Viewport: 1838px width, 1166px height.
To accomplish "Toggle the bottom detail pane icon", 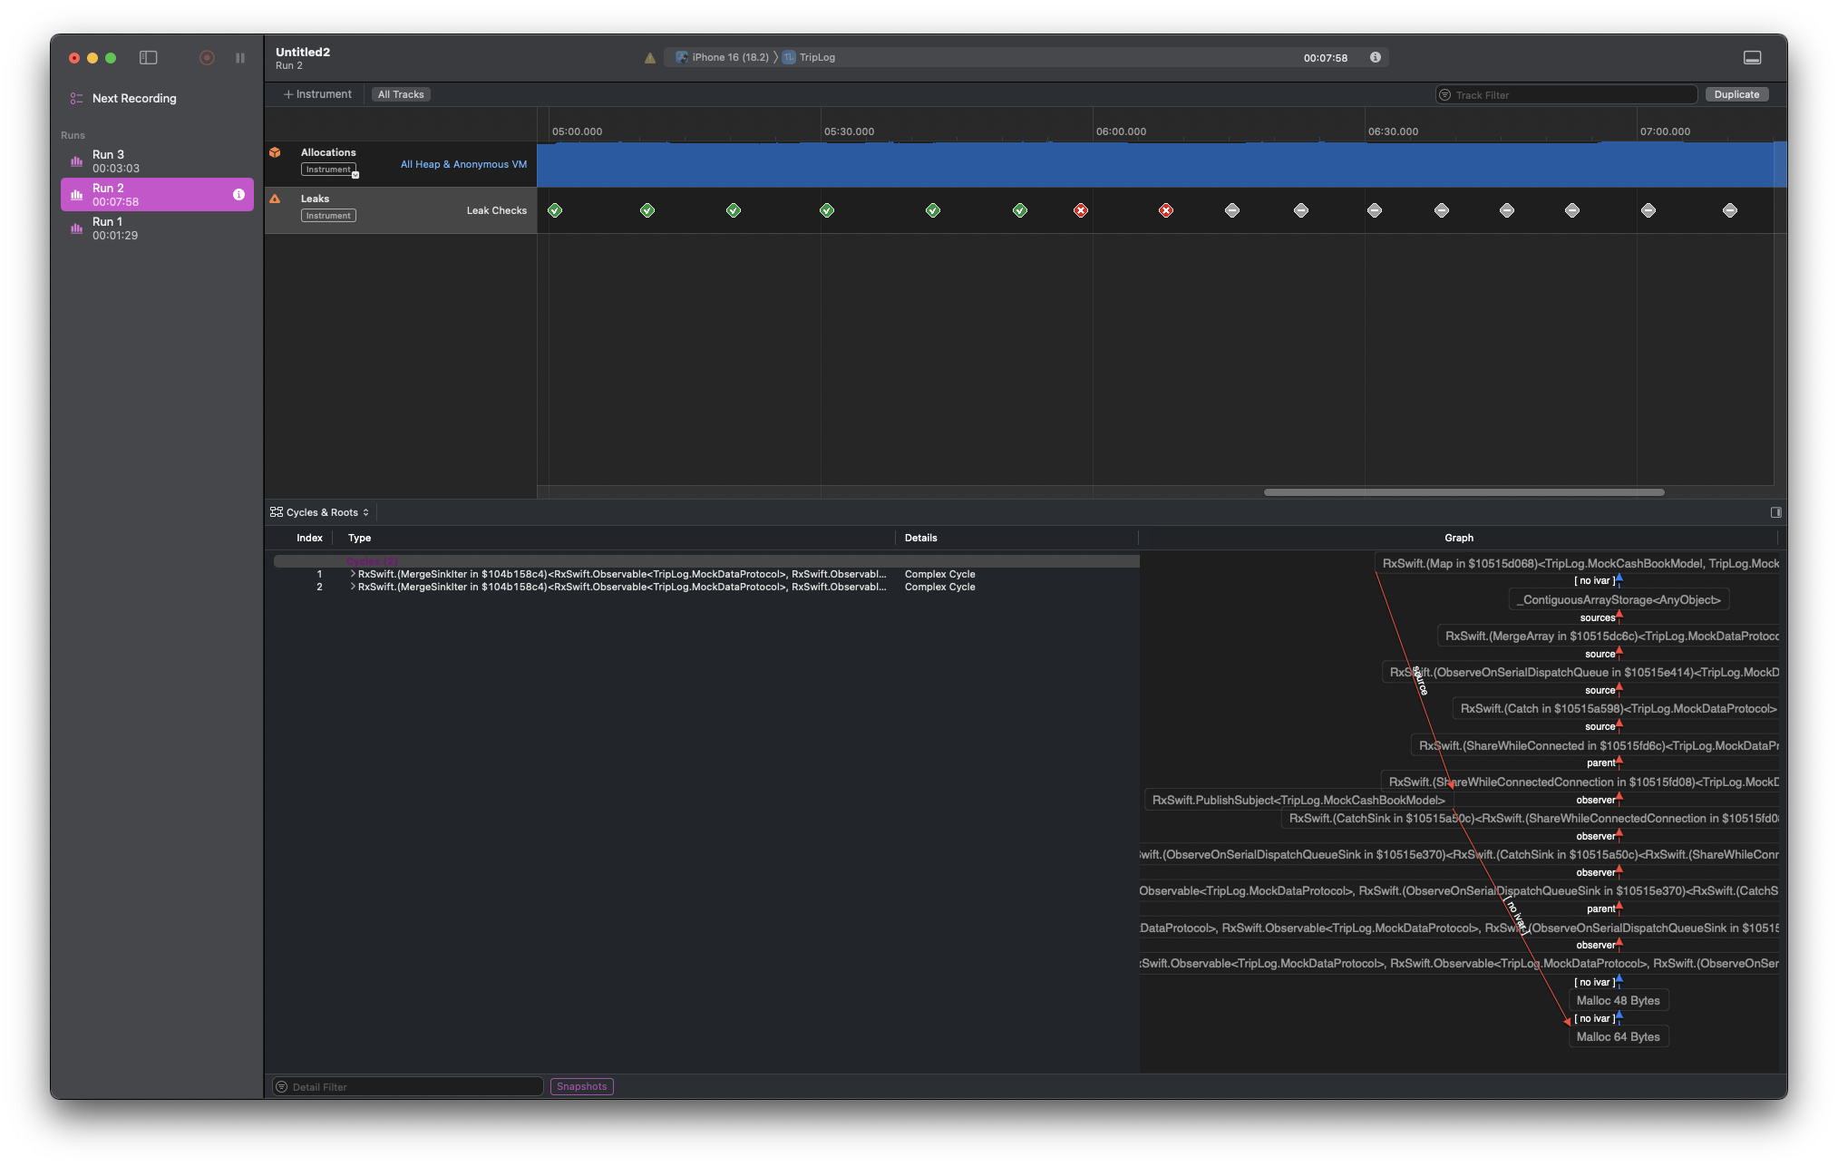I will coord(1752,58).
